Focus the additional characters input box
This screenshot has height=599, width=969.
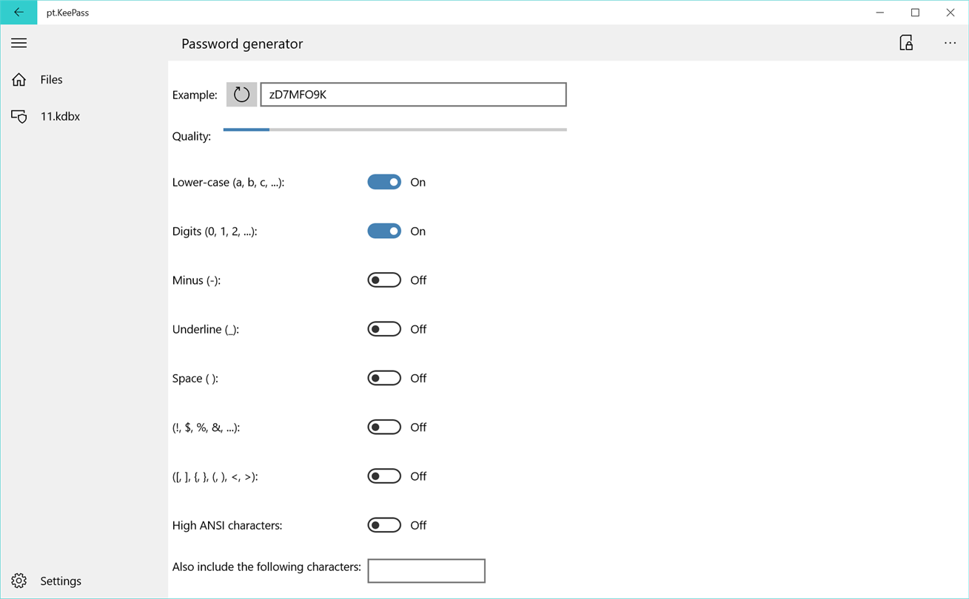click(426, 571)
